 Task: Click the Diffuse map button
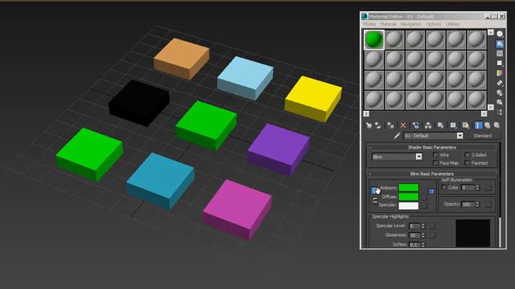click(424, 197)
